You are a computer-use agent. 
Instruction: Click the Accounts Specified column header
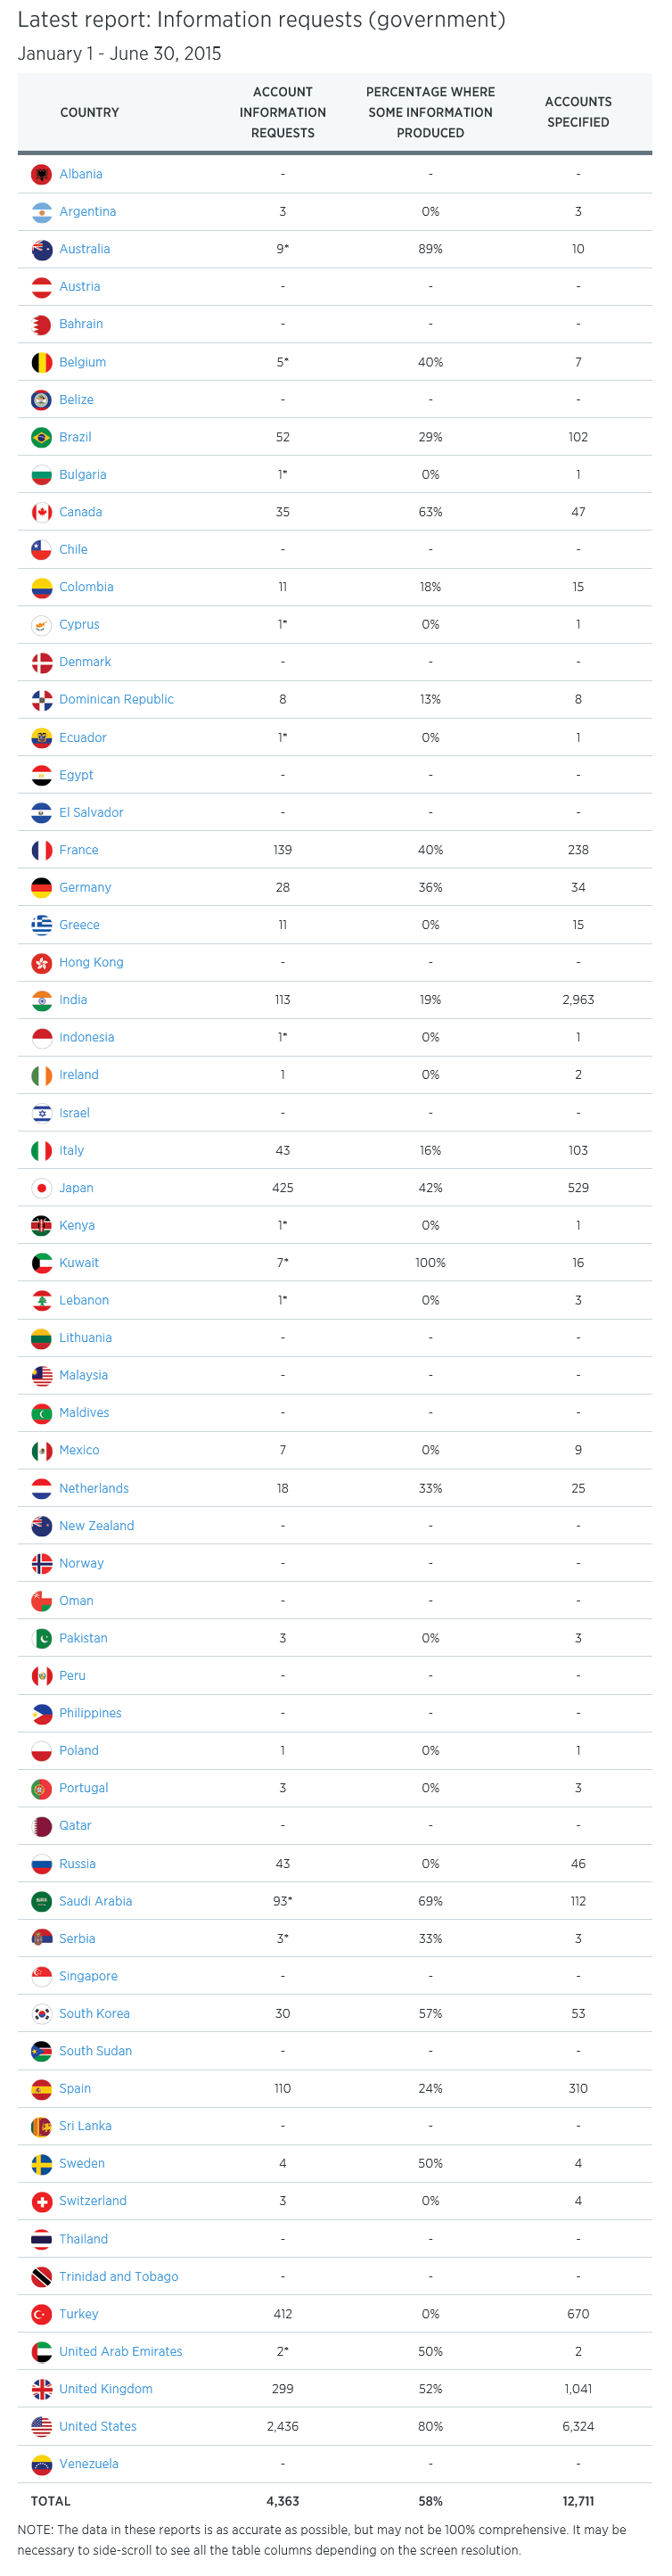577,112
